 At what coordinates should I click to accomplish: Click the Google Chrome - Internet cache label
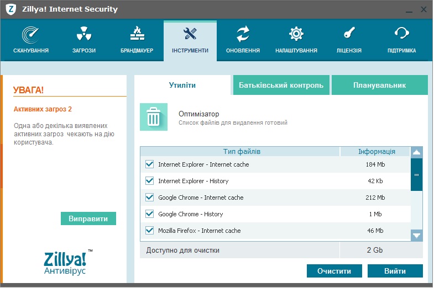click(201, 198)
